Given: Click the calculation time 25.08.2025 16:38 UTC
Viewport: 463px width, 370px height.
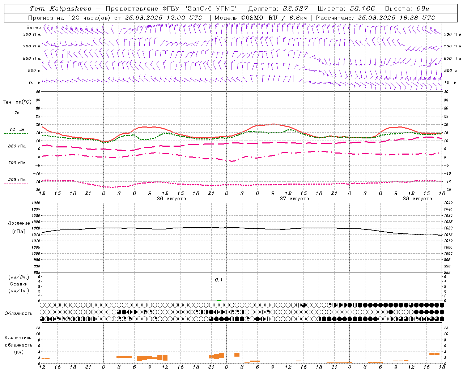Looking at the screenshot, I should tap(396, 18).
